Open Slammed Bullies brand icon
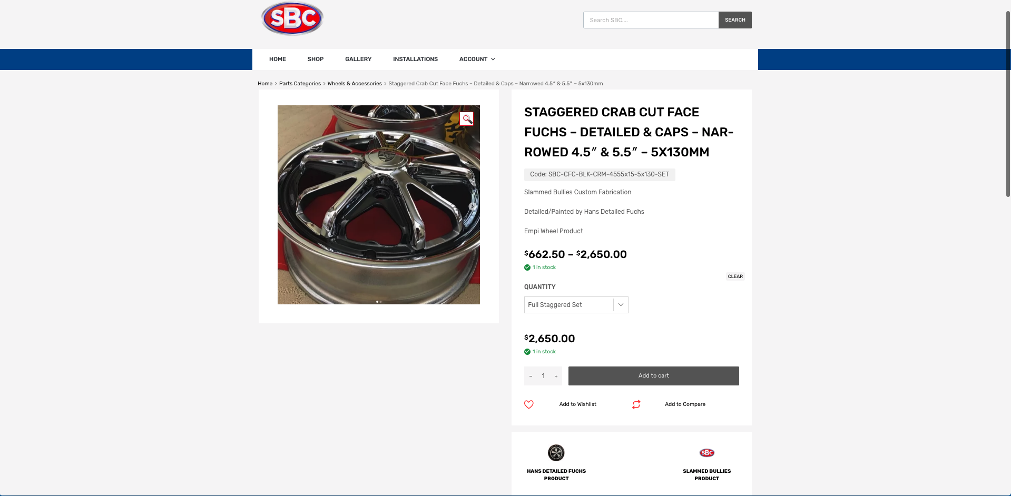 (x=706, y=453)
